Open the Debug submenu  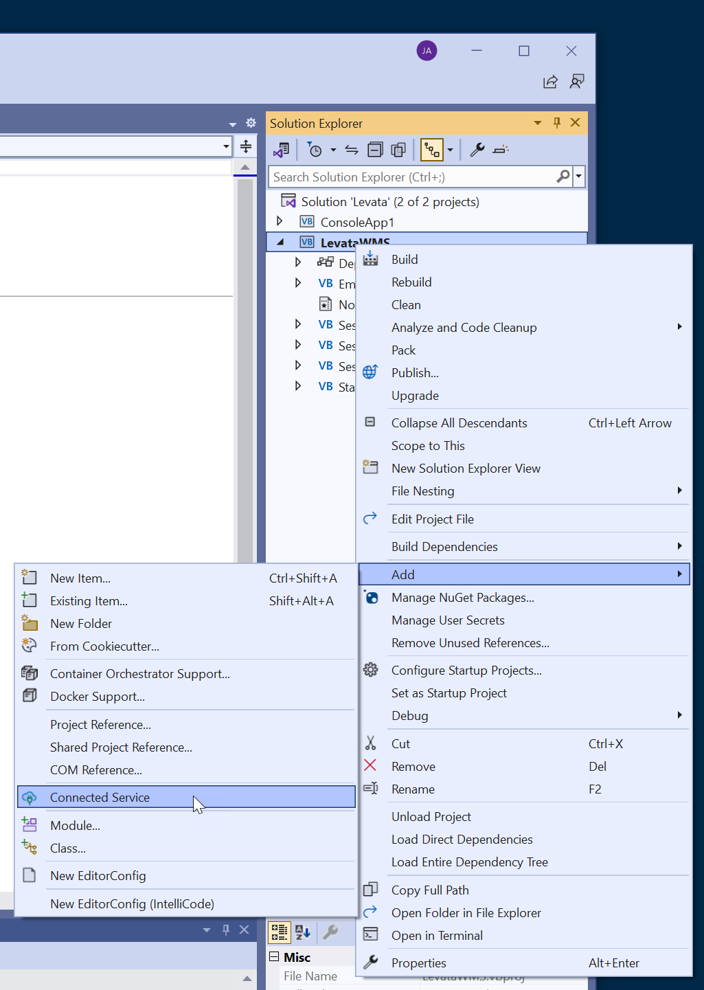524,715
